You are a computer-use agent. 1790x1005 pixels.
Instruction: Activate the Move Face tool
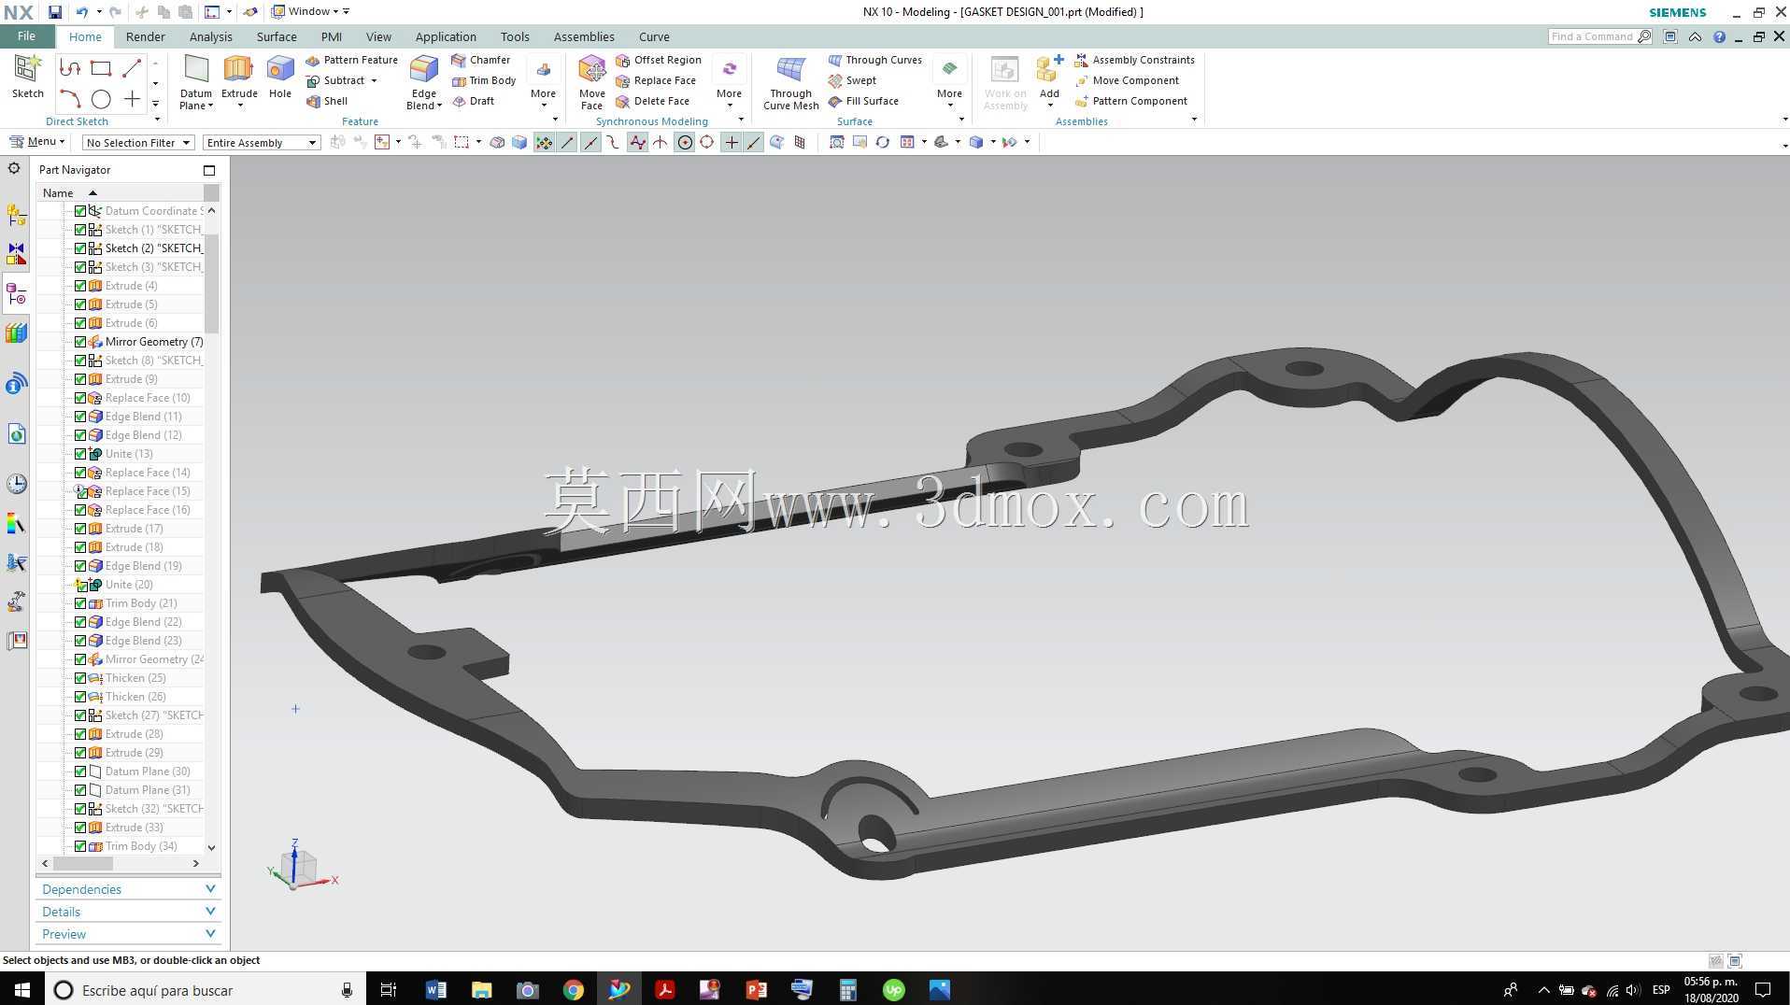pos(591,81)
